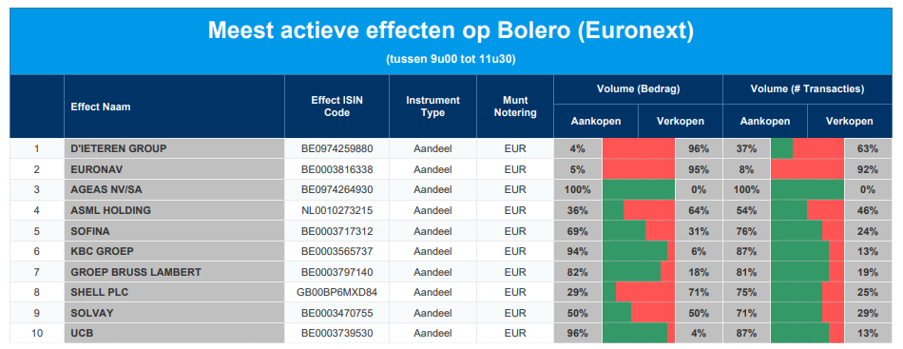903x349 pixels.
Task: Click the red bar in EURONAV's amount volume
Action: [640, 169]
